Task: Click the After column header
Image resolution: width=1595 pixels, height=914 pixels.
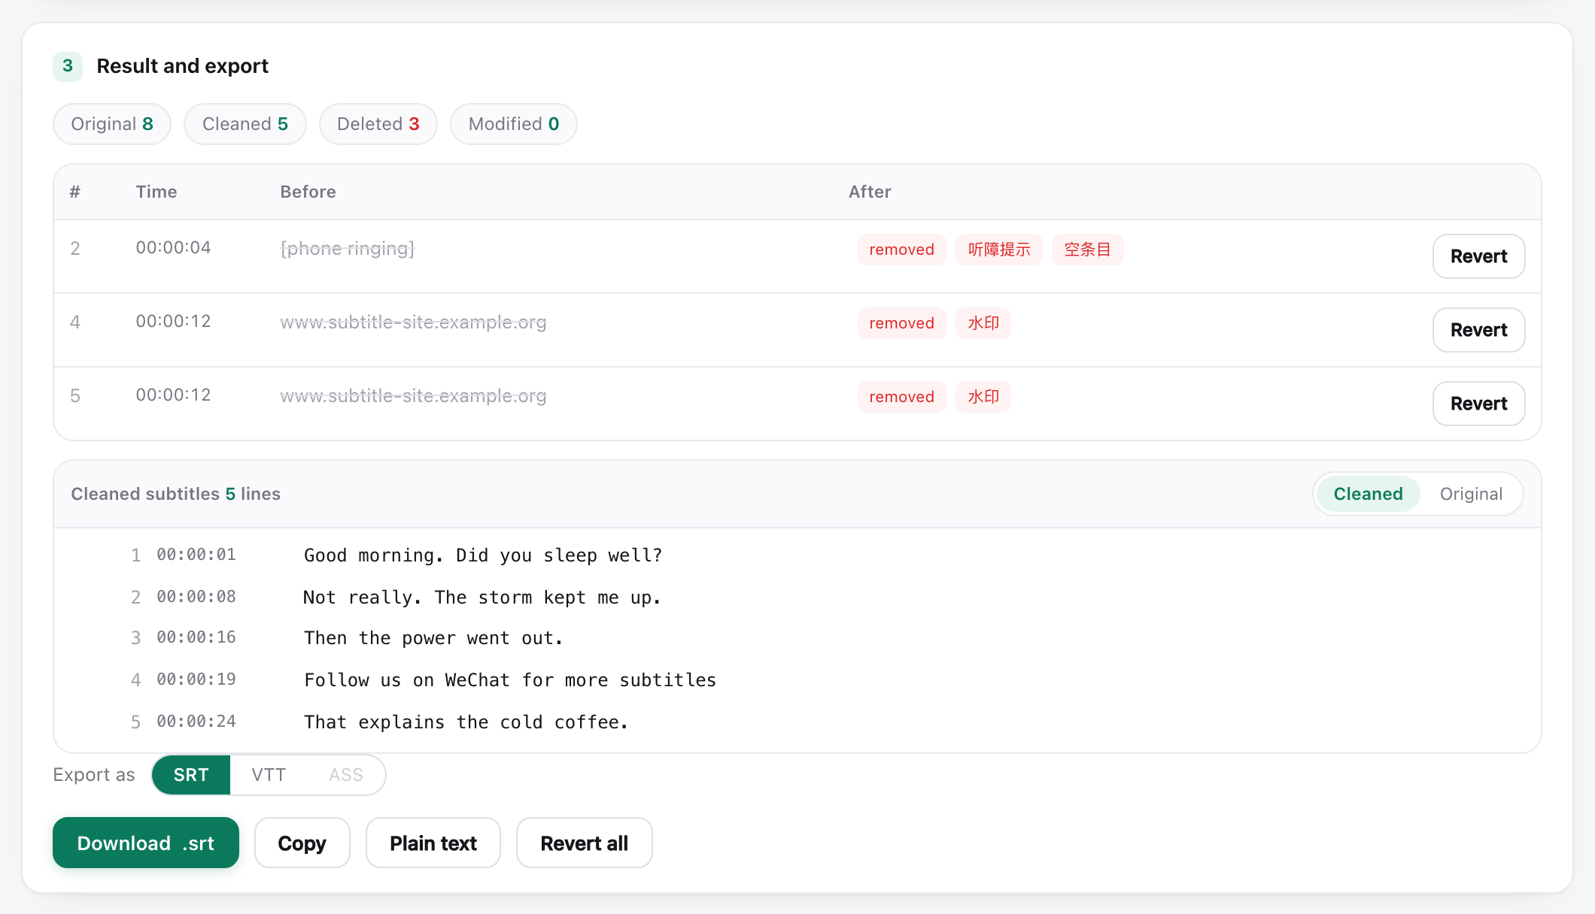Action: [870, 192]
